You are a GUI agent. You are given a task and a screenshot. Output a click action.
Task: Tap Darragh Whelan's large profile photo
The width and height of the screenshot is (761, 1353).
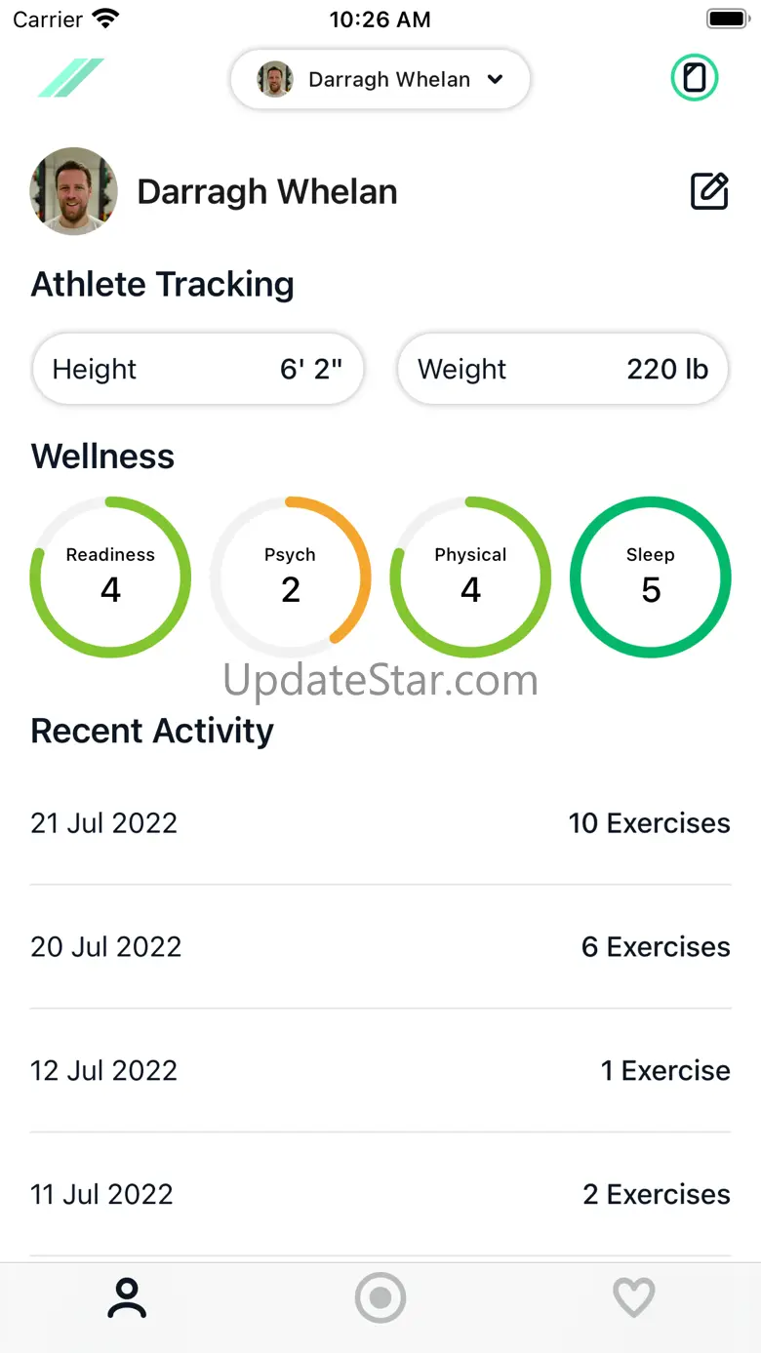tap(74, 191)
